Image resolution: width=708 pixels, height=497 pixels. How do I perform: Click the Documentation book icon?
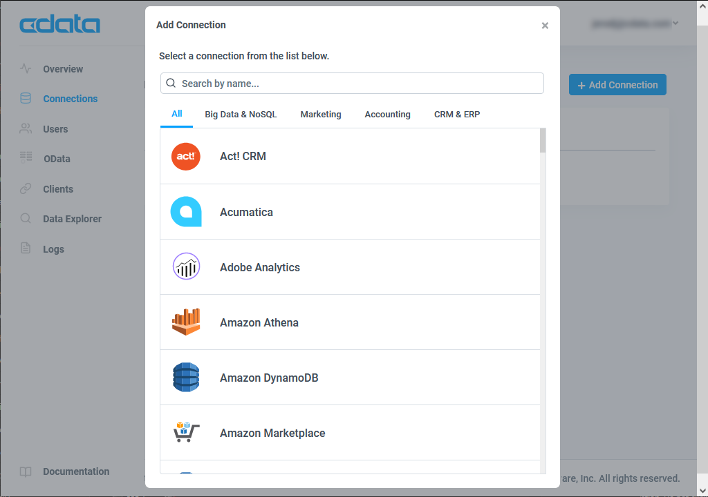click(x=26, y=471)
